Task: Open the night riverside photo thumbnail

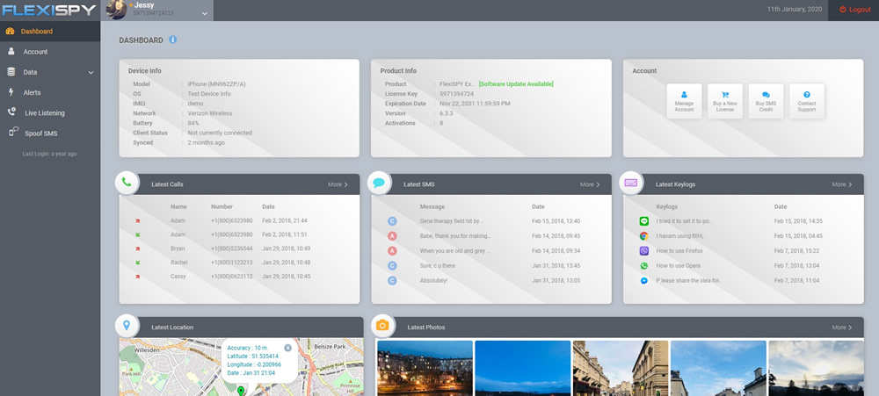Action: (x=425, y=368)
